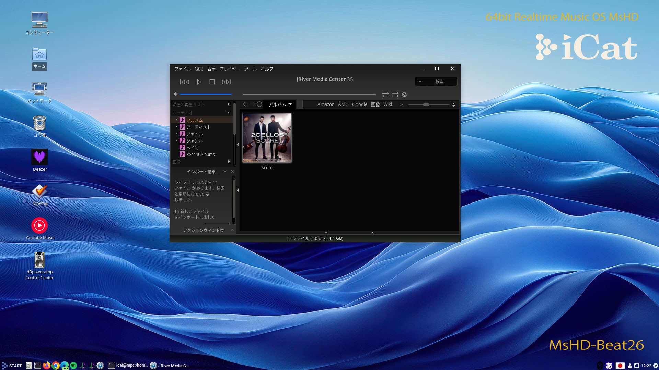Screen dimensions: 659x370
Task: Skip to the previous track
Action: coord(184,82)
